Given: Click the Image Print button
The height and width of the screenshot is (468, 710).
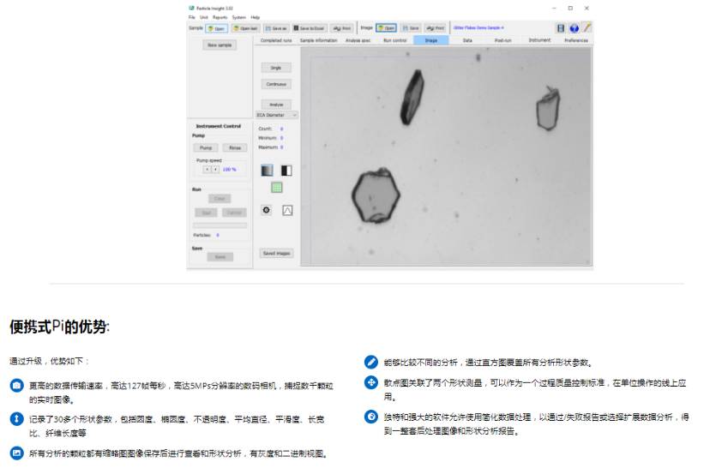Looking at the screenshot, I should click(x=435, y=28).
